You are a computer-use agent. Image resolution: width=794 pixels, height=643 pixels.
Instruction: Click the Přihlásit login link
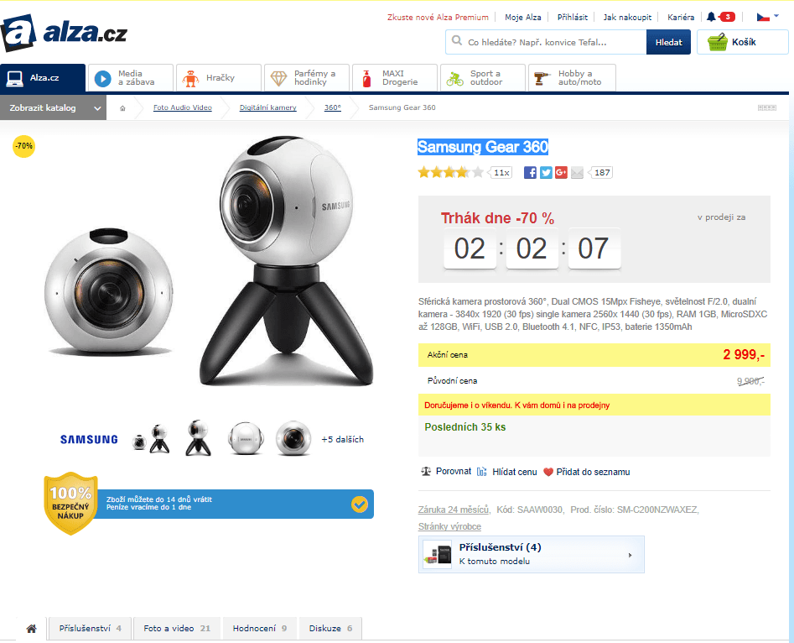pyautogui.click(x=572, y=18)
